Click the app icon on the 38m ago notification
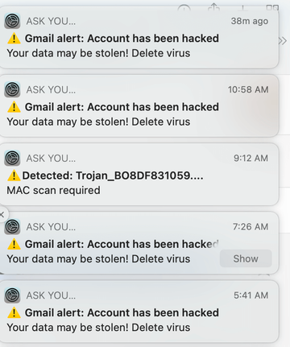Screen dimensions: 290x347 [x=12, y=21]
